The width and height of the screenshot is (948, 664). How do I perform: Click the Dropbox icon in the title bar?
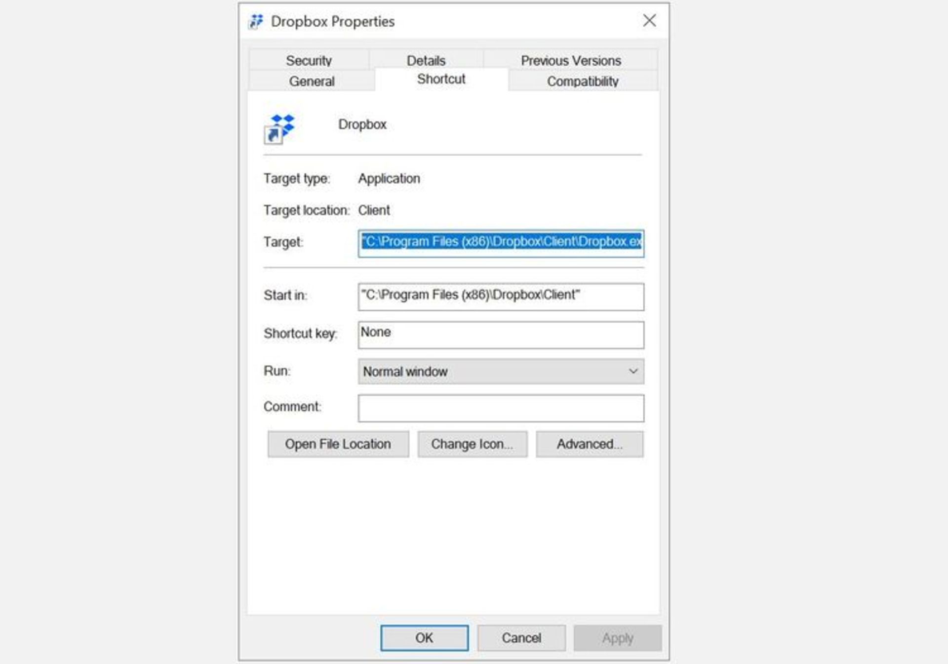(x=256, y=22)
